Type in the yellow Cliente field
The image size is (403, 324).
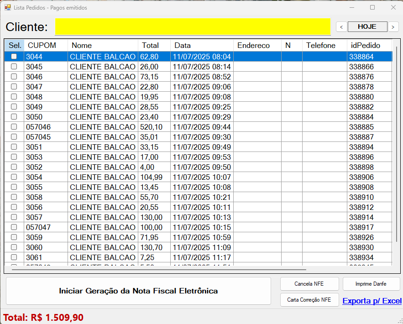coord(192,26)
